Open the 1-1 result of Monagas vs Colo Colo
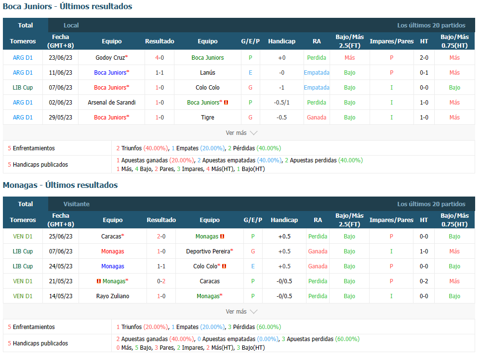Screen dimensions: 479x356 (161, 266)
